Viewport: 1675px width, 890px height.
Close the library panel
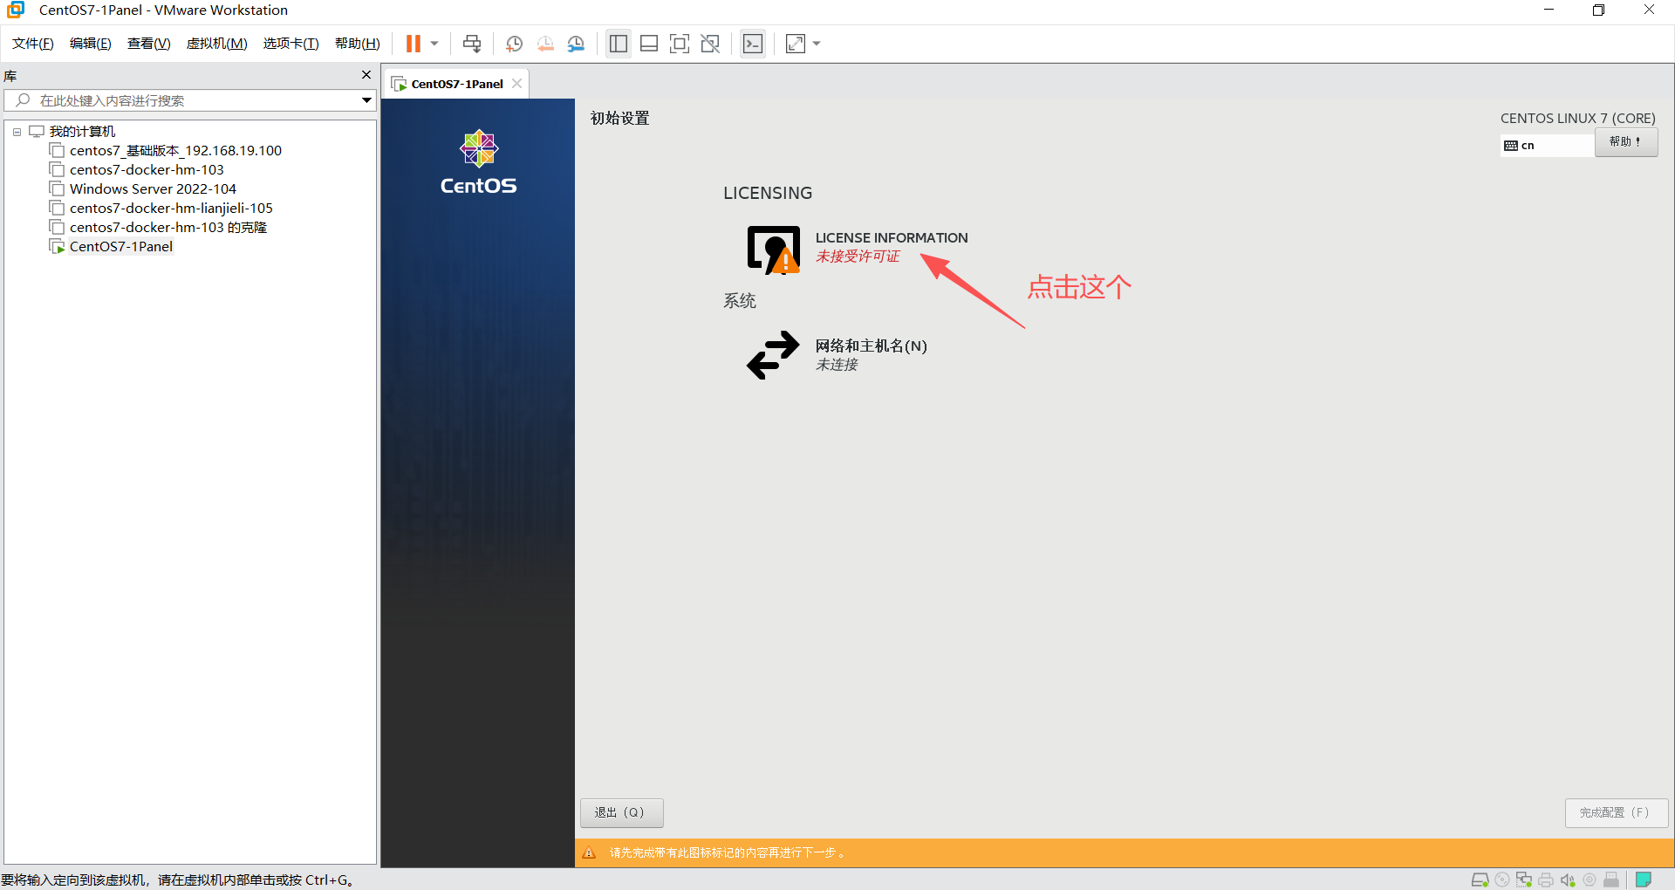[x=366, y=75]
